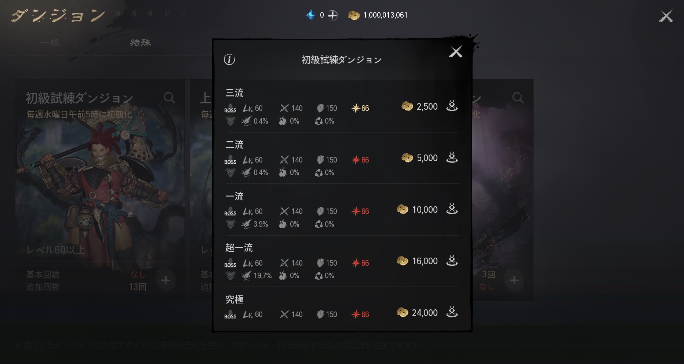Open magnifier on the rightmost dungeon card
This screenshot has width=684, height=364.
tap(518, 98)
